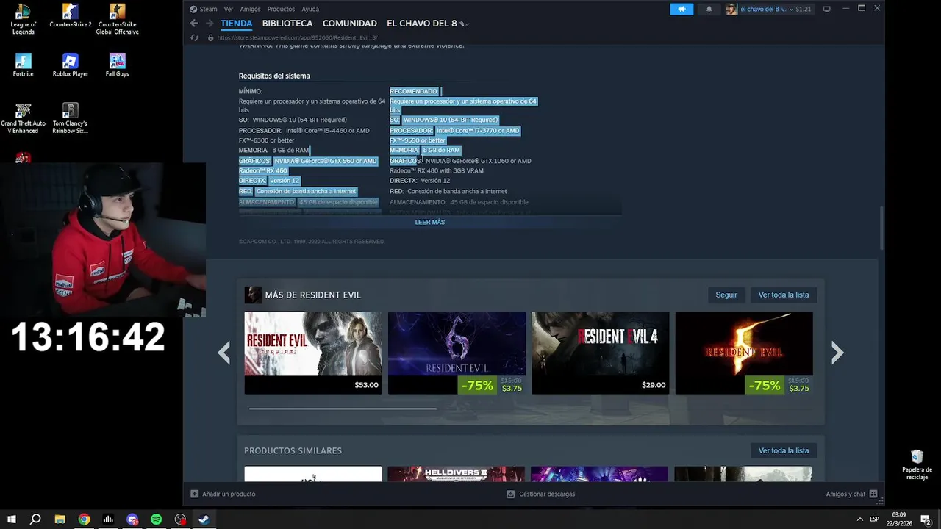941x529 pixels.
Task: Click the Gestionar descargas download icon
Action: coord(510,494)
